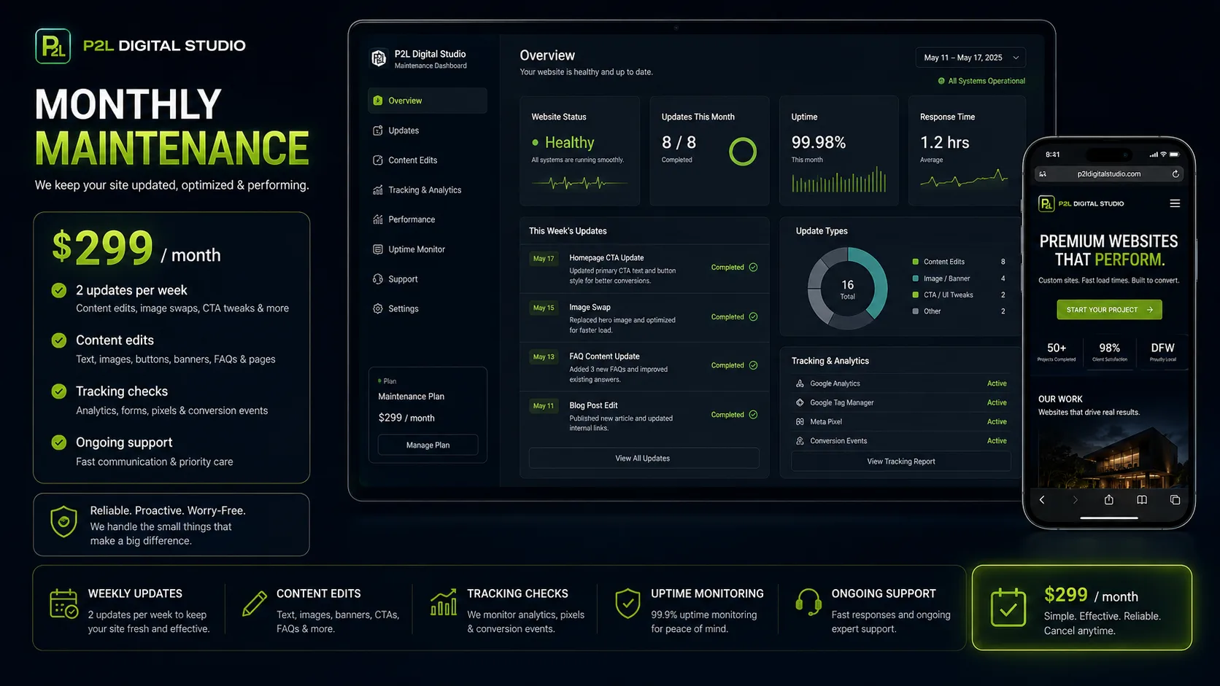Click the All Systems Operational status indicator
This screenshot has height=686, width=1220.
pos(981,81)
